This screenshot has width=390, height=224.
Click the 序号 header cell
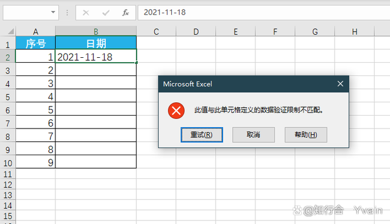[35, 43]
